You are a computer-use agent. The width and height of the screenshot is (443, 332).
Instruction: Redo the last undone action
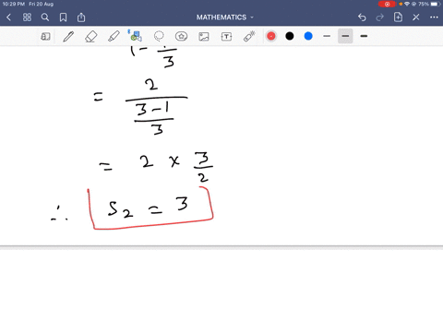pos(380,18)
